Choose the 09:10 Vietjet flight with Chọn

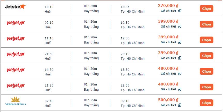coord(206,24)
